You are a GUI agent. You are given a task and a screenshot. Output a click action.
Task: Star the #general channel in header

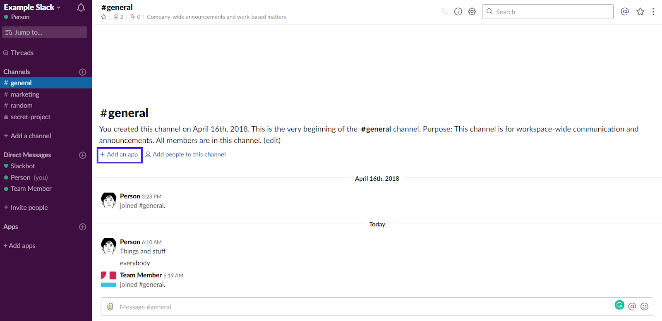click(104, 17)
